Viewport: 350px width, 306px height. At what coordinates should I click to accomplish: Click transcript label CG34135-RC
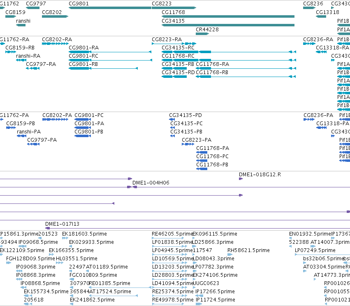point(178,48)
